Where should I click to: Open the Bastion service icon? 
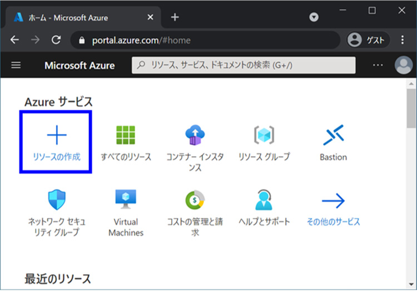coord(334,135)
